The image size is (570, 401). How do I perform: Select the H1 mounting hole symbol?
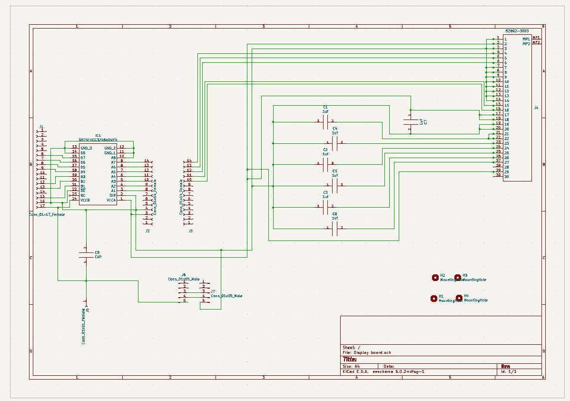pyautogui.click(x=433, y=299)
